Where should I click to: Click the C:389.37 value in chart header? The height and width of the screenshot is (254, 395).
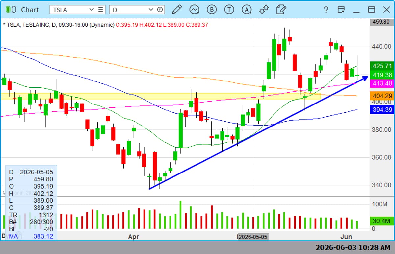197,25
